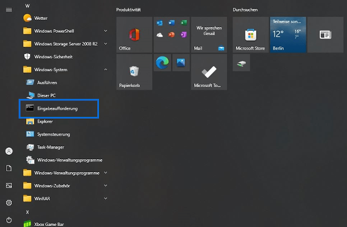Viewport: 347px width, 227px height.
Task: Open the Office tile
Action: pyautogui.click(x=134, y=35)
